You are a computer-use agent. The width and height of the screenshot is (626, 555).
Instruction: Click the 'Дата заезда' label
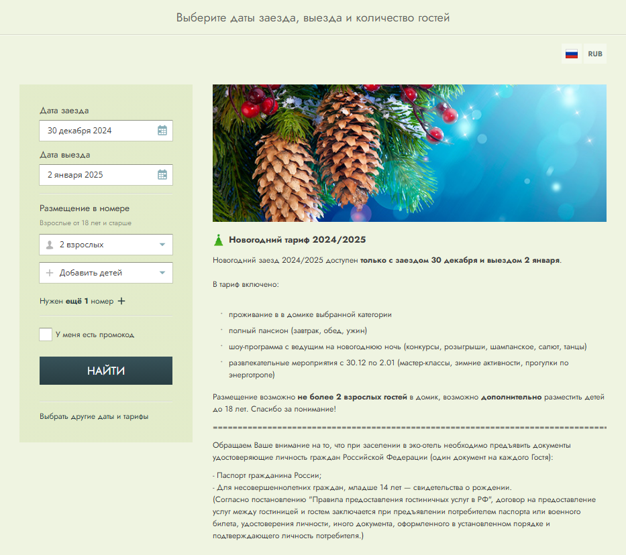click(x=64, y=111)
